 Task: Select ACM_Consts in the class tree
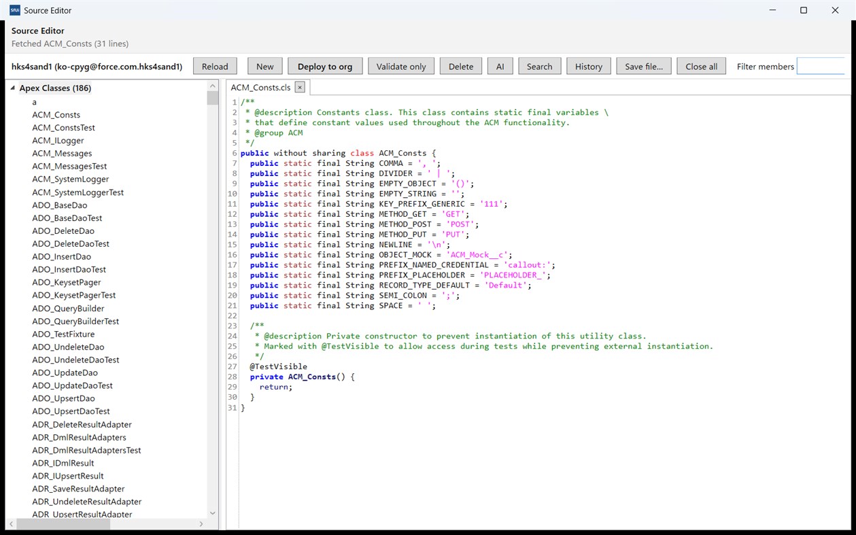coord(56,115)
